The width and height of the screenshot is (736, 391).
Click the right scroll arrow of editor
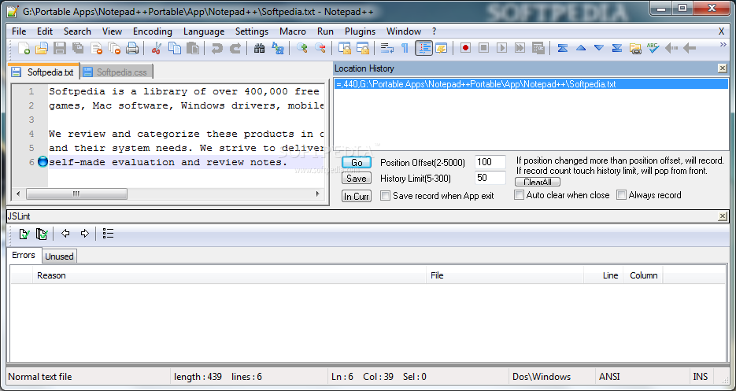click(x=318, y=194)
